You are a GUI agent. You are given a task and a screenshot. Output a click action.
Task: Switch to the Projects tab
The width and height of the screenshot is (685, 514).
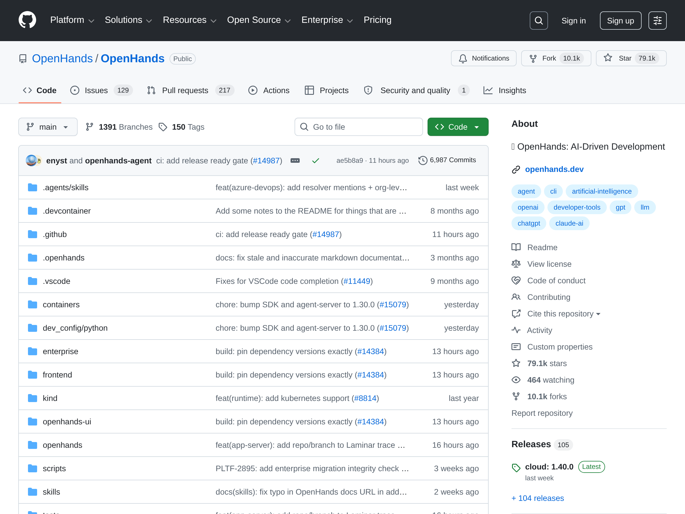pyautogui.click(x=327, y=90)
